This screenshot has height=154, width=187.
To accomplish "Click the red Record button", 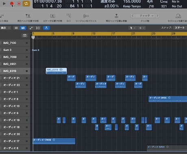I will coord(12,4).
